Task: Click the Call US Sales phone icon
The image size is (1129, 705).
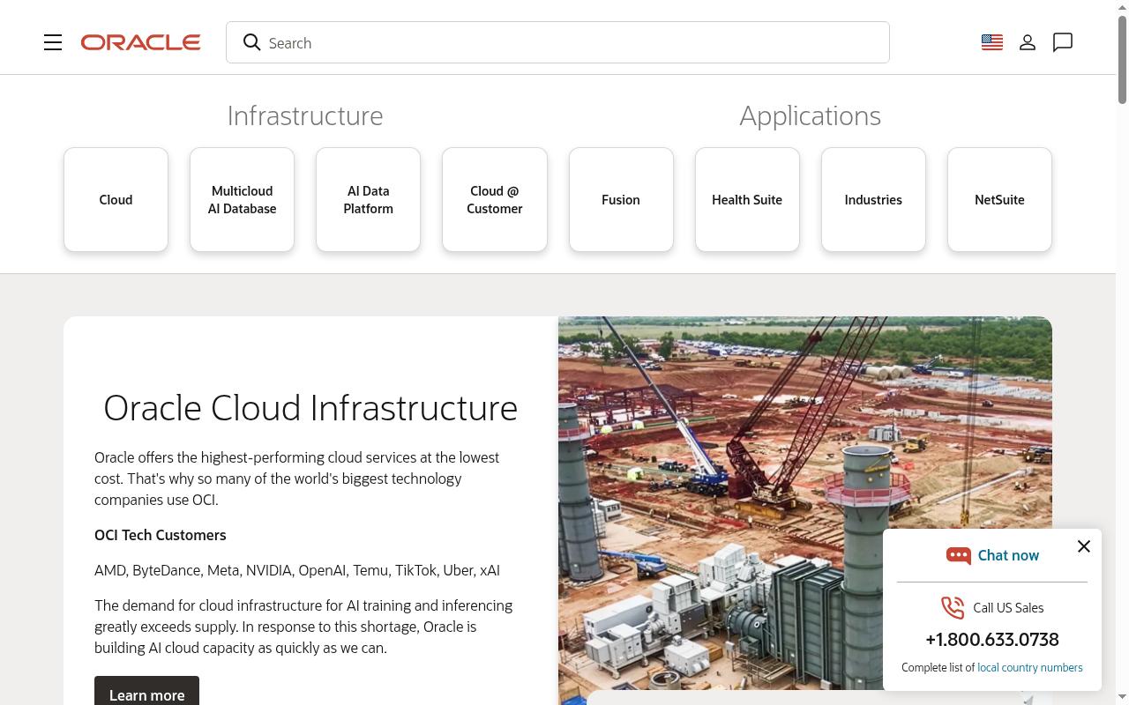Action: (x=953, y=607)
